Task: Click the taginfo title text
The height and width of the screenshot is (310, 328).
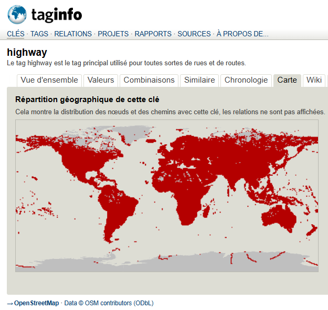Action: [x=57, y=15]
